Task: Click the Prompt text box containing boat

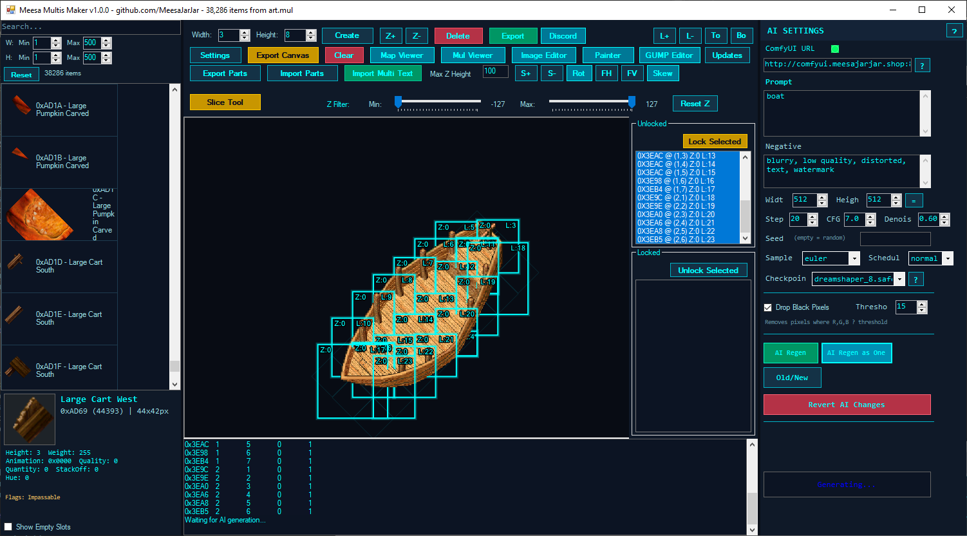Action: click(x=843, y=113)
